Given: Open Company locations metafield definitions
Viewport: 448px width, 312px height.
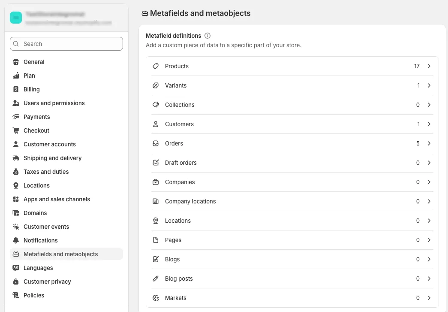Looking at the screenshot, I should tap(292, 201).
